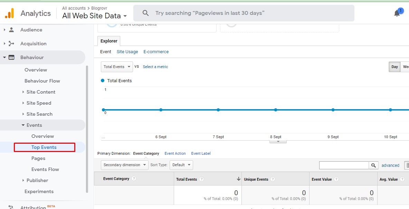The width and height of the screenshot is (409, 209).
Task: Open the Events Pages report
Action: click(x=38, y=158)
